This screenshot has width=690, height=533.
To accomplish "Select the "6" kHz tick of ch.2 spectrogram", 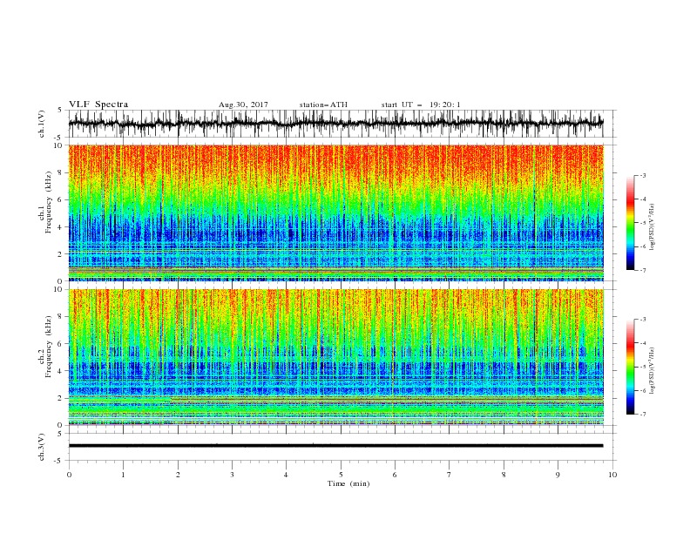I will (x=60, y=344).
